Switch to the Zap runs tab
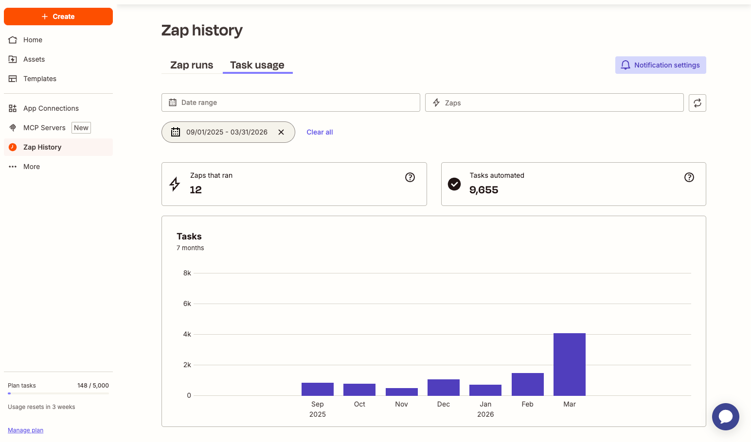 [x=191, y=65]
